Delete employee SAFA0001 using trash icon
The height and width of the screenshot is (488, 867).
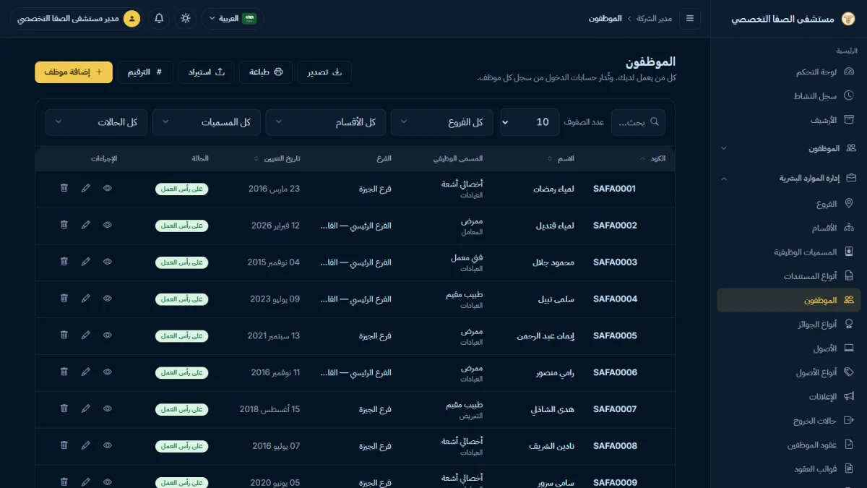click(x=64, y=188)
